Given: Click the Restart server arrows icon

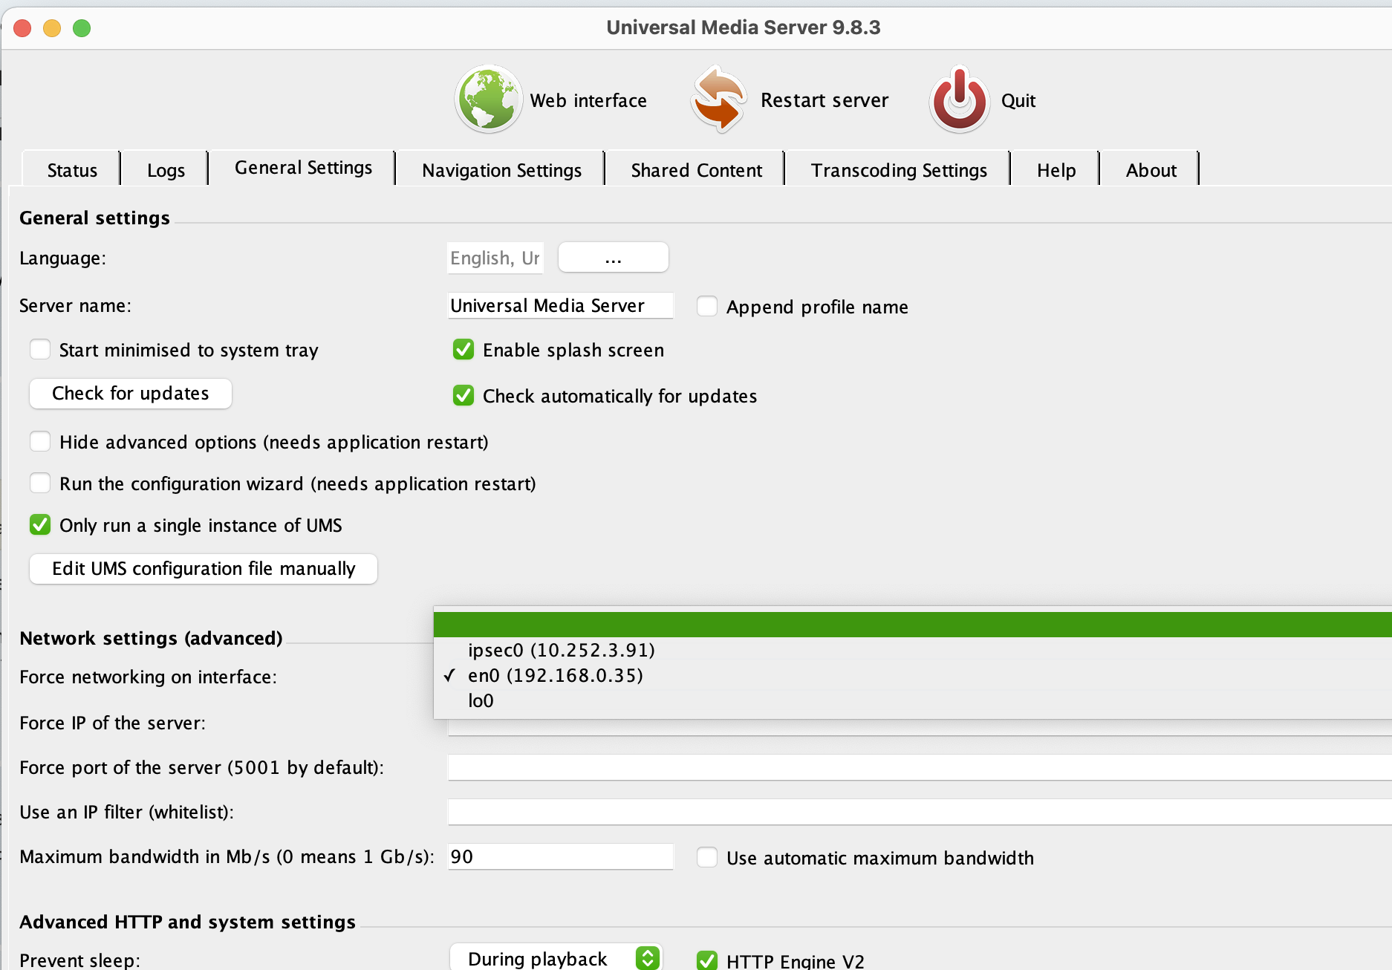Looking at the screenshot, I should click(x=718, y=99).
